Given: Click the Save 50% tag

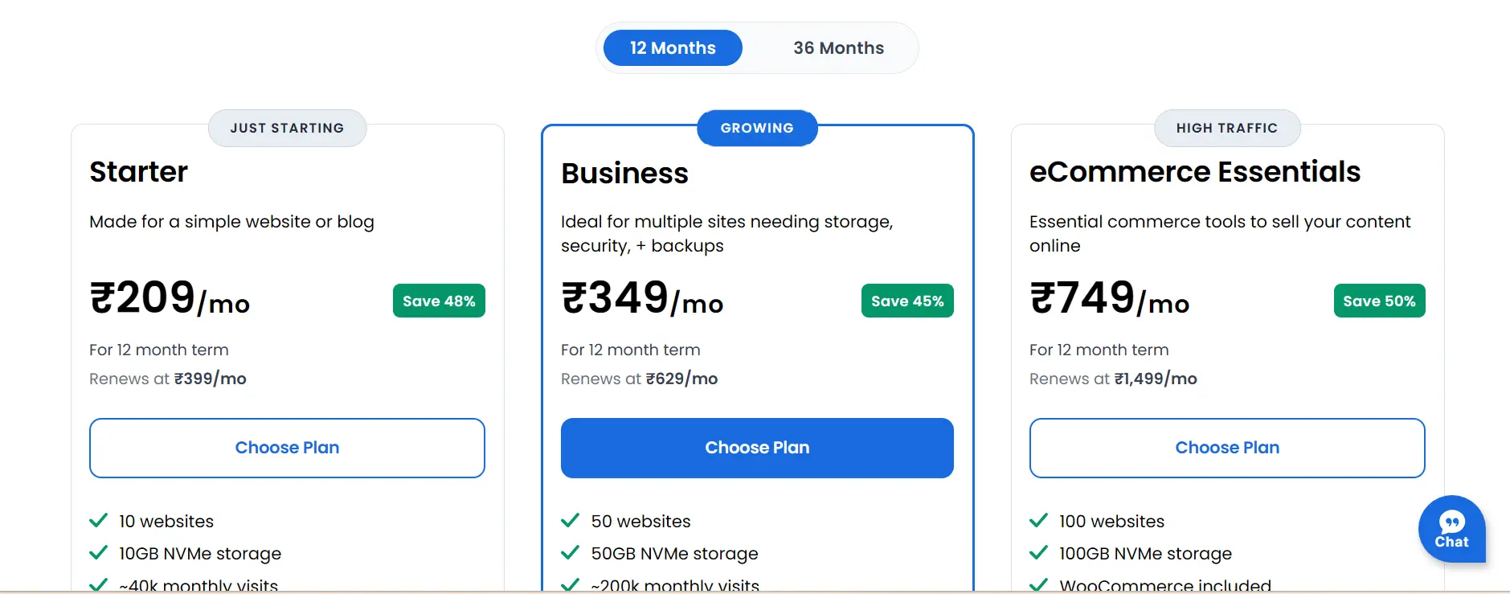Looking at the screenshot, I should 1379,301.
